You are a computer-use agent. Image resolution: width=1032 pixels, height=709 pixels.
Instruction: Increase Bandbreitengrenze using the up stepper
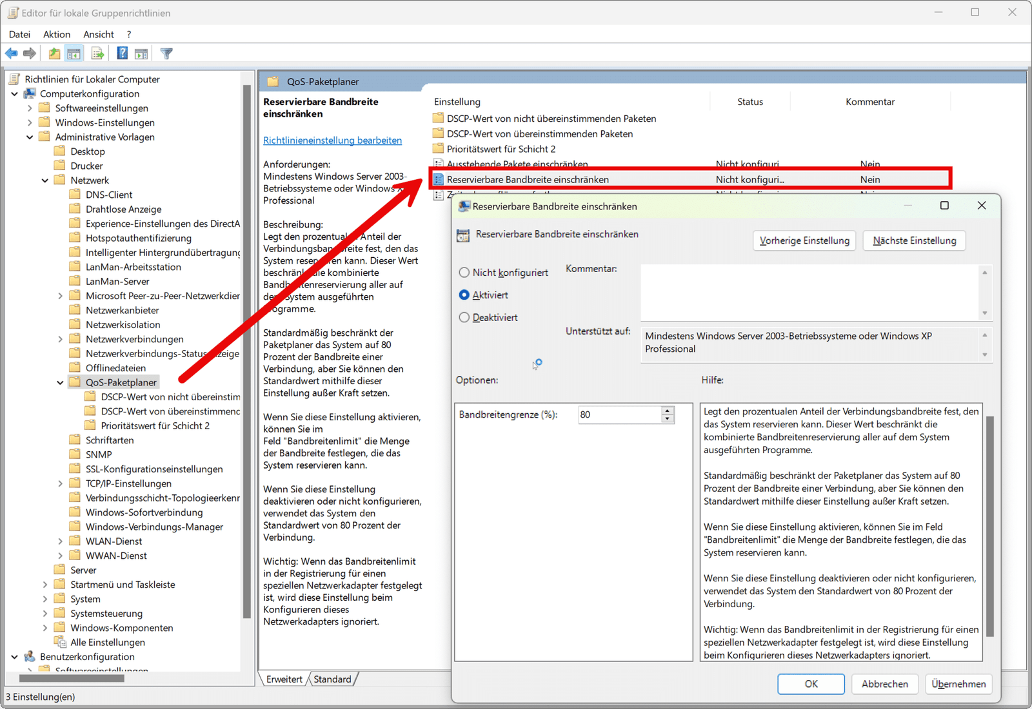[x=666, y=411]
